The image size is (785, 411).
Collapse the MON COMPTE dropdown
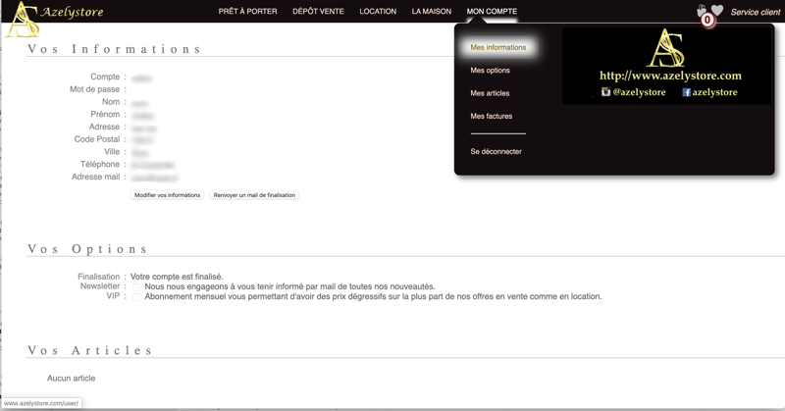[492, 12]
